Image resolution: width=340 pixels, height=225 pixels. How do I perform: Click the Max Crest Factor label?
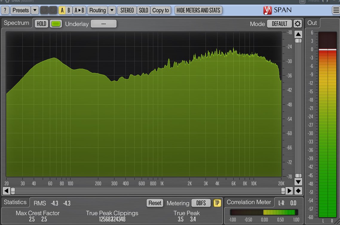pyautogui.click(x=38, y=213)
